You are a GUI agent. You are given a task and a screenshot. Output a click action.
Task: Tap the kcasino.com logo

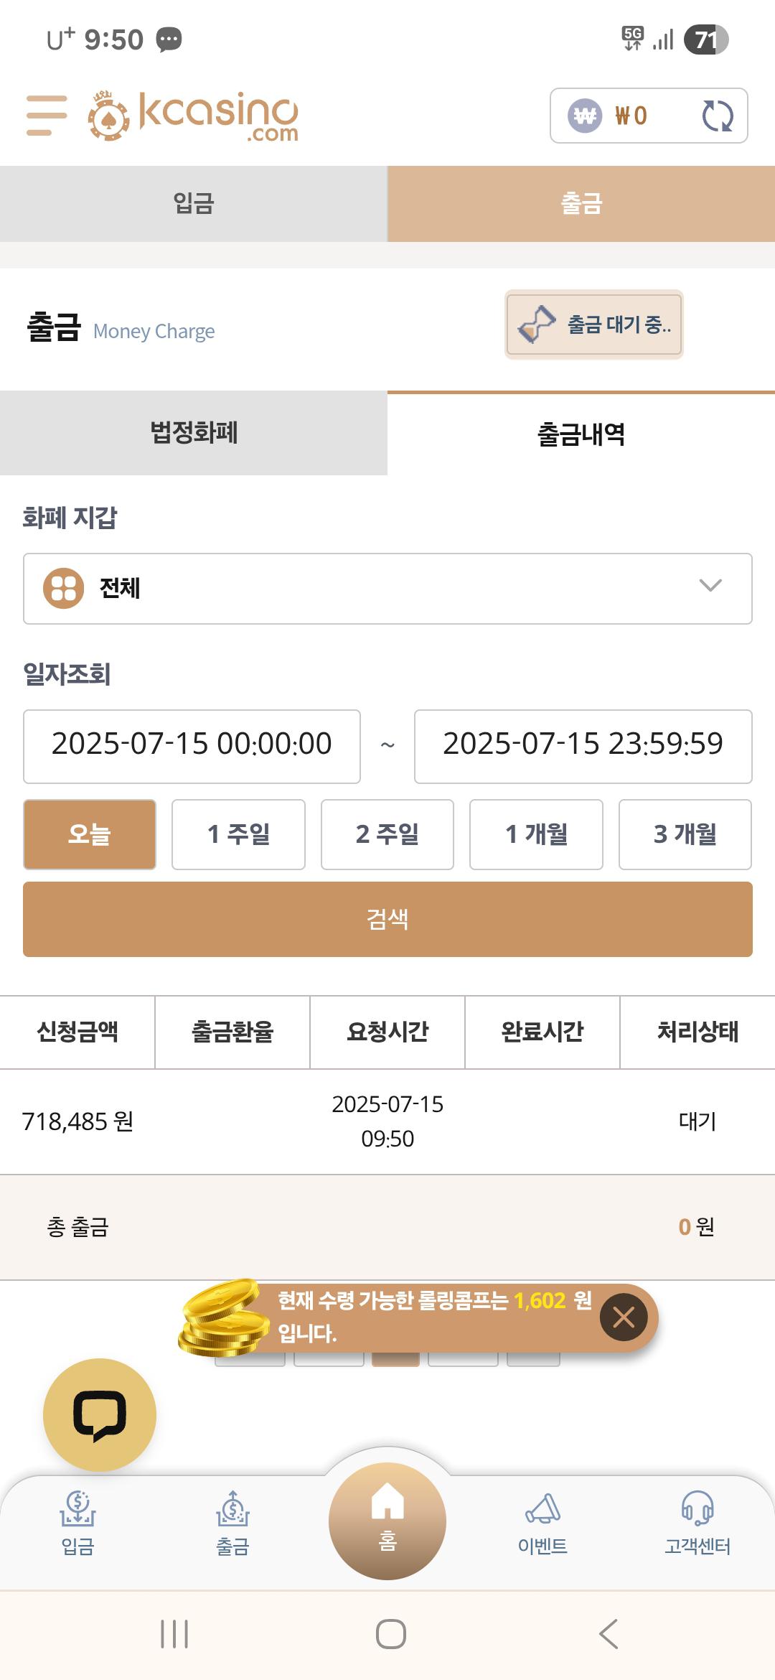(x=193, y=116)
